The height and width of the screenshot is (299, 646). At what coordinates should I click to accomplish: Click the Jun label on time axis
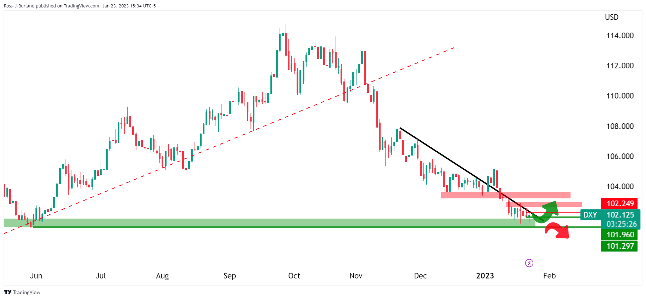36,276
